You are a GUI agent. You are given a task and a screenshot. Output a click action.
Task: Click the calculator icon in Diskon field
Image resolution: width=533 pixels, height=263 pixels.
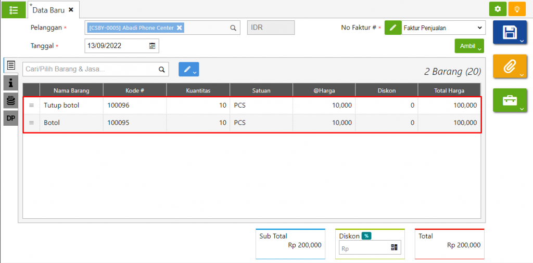tap(394, 247)
